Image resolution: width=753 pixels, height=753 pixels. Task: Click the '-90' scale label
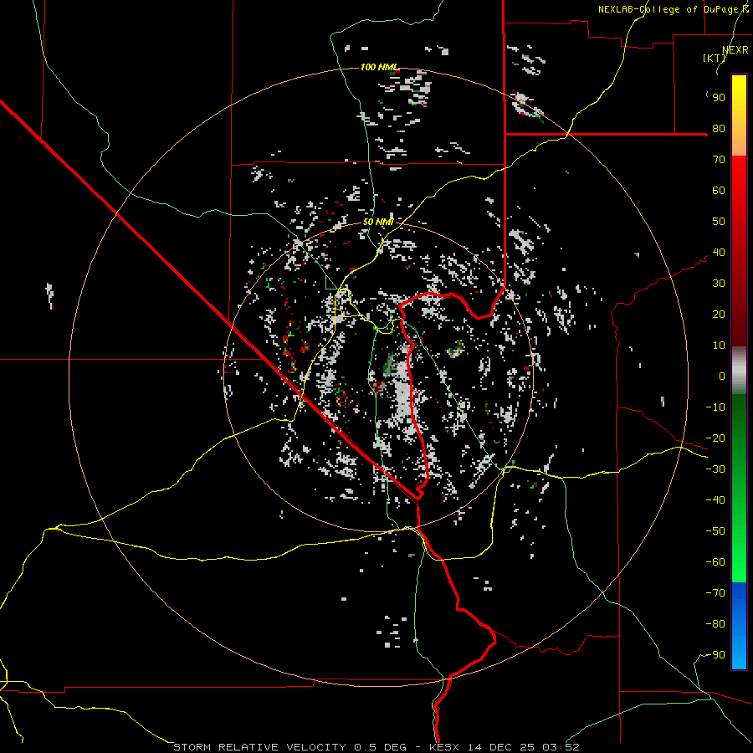[715, 655]
